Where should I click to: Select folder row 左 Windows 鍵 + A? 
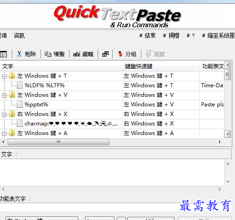(42, 133)
